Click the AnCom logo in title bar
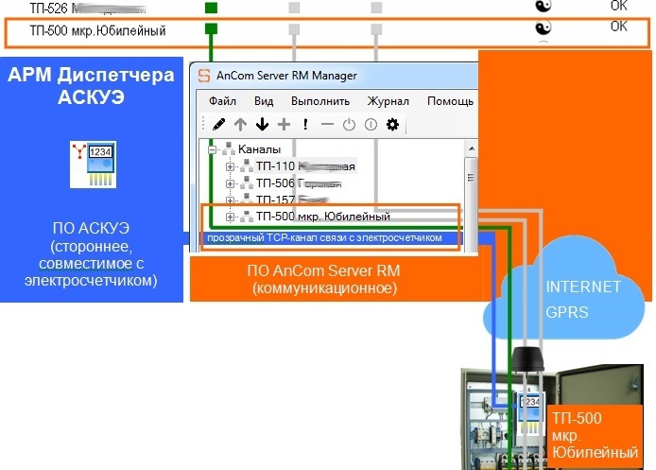The height and width of the screenshot is (470, 656). point(204,76)
